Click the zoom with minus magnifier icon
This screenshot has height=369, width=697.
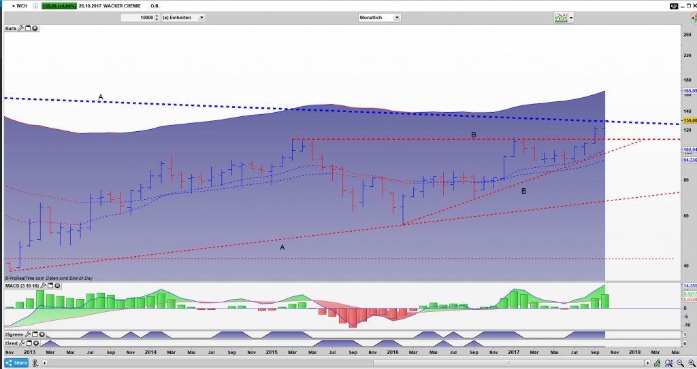[x=681, y=364]
